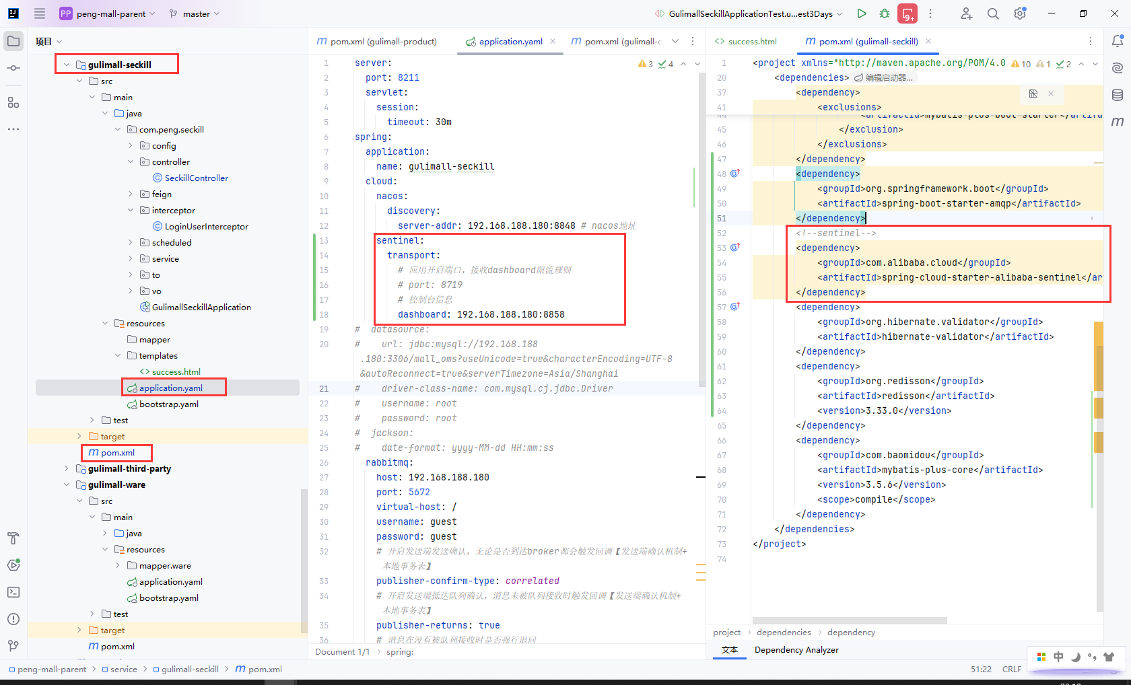Screen dimensions: 1131x685
Task: Open the peng-mall-parent project dropdown
Action: coord(107,13)
